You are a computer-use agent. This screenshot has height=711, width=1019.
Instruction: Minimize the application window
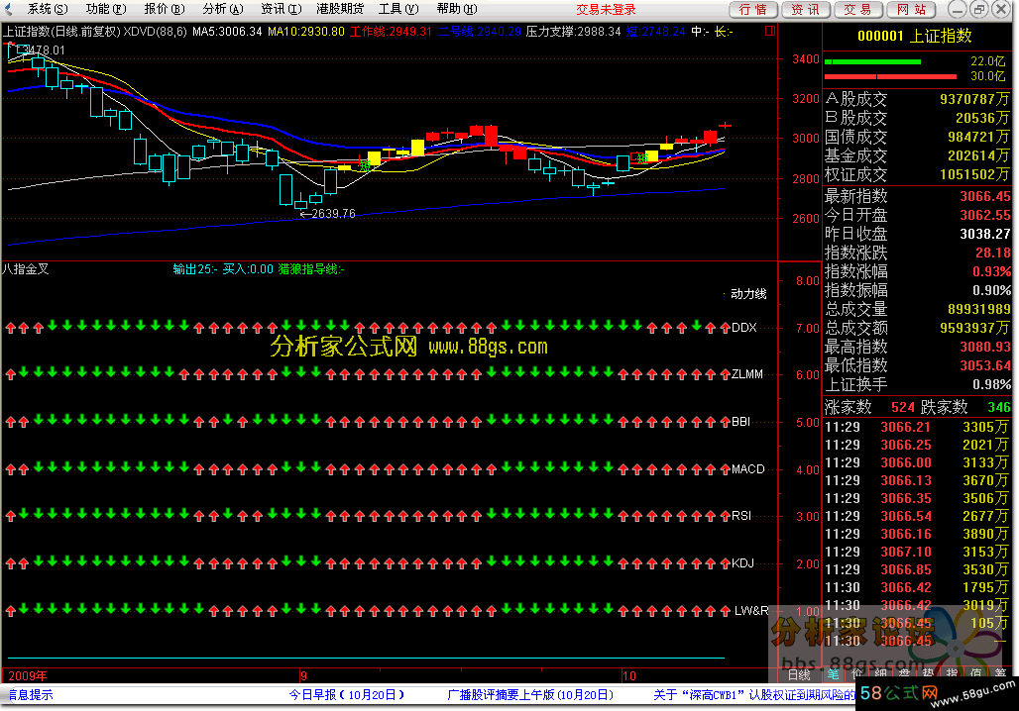(x=957, y=9)
